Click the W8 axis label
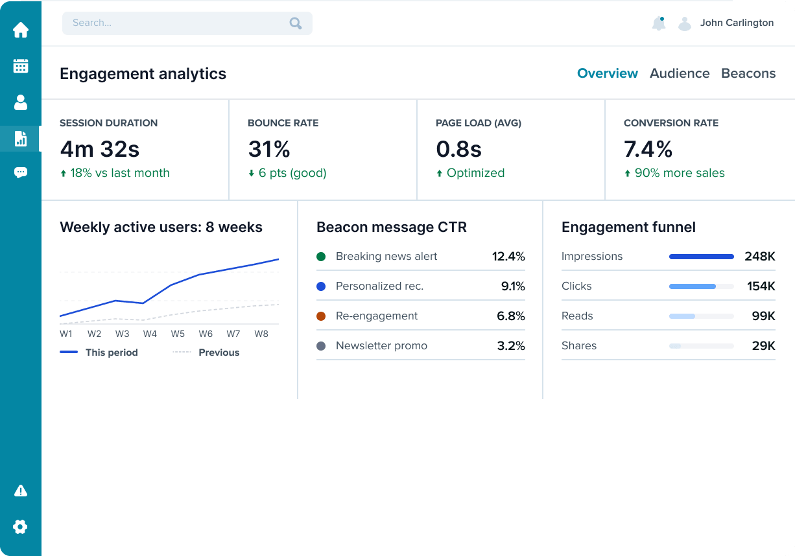Viewport: 795px width, 556px height. 261,334
